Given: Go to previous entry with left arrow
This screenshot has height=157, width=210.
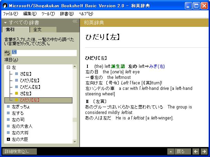Looking at the screenshot, I should [196, 151].
